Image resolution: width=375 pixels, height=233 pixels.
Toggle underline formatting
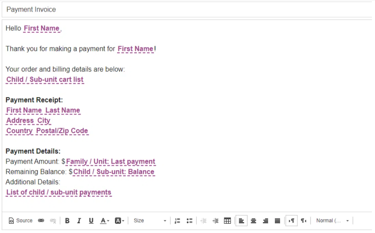(91, 221)
